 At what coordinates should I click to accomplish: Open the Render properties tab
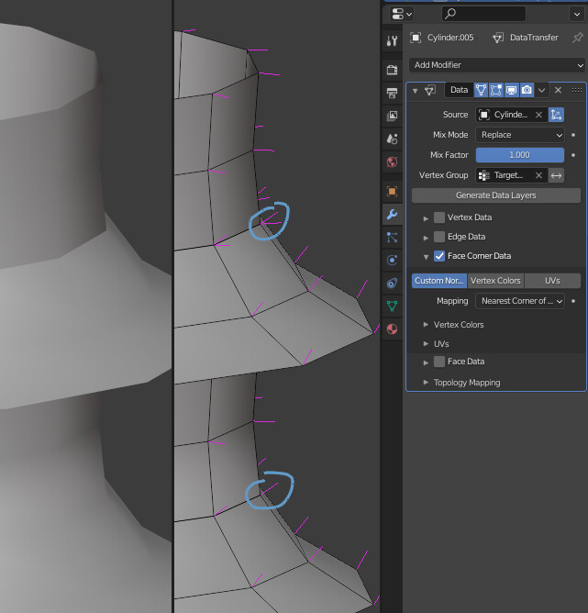pos(392,70)
